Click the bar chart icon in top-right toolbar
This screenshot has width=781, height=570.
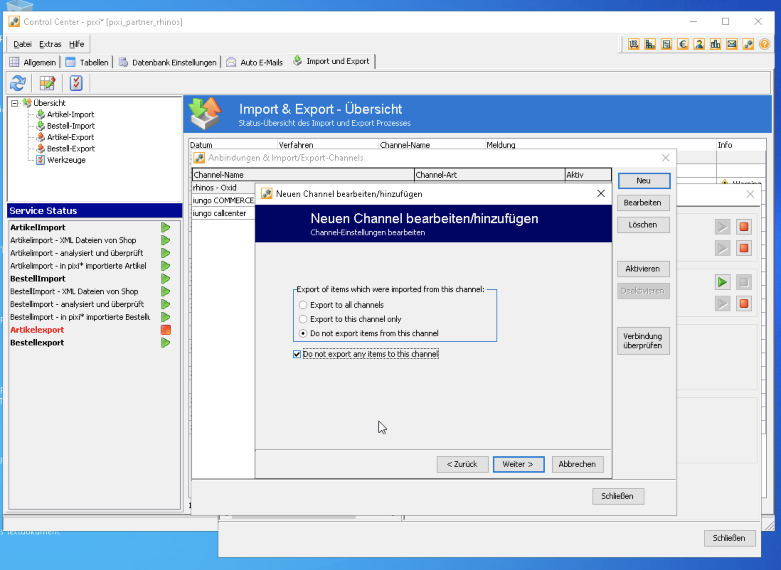715,44
